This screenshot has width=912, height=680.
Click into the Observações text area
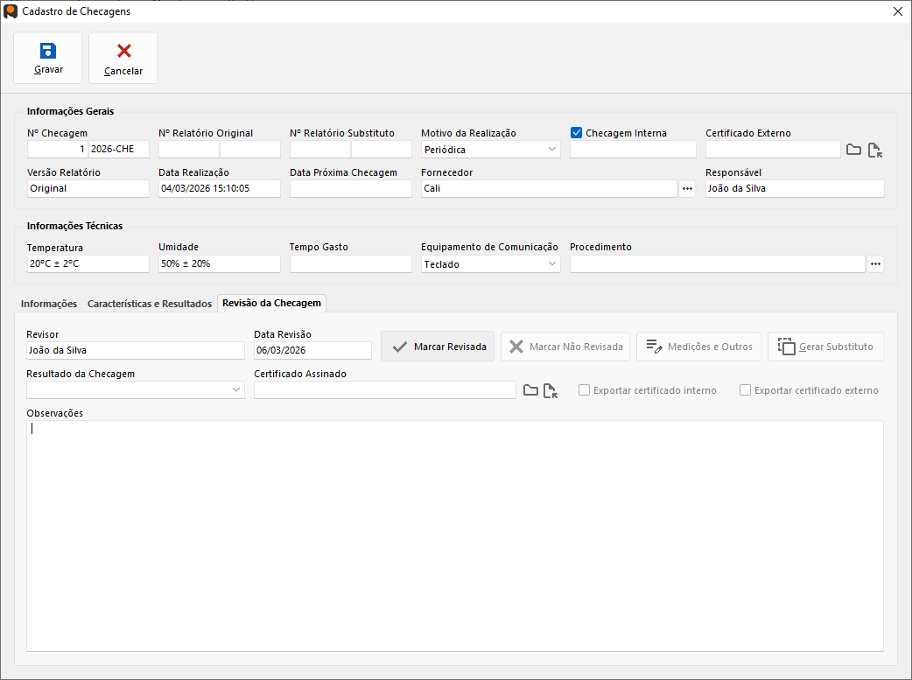coord(454,536)
